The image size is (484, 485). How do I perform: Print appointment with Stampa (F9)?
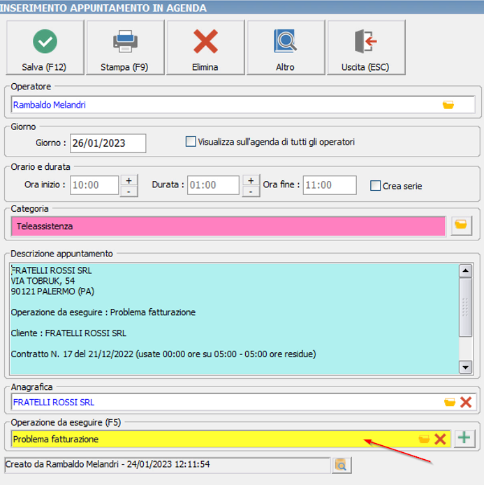click(125, 47)
